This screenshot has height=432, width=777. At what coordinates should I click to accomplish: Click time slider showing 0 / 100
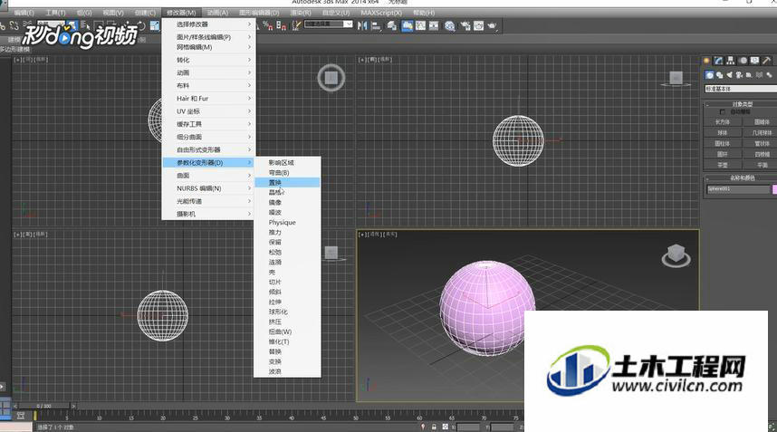[x=43, y=406]
